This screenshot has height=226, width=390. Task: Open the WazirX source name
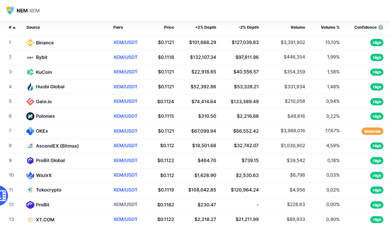(44, 175)
